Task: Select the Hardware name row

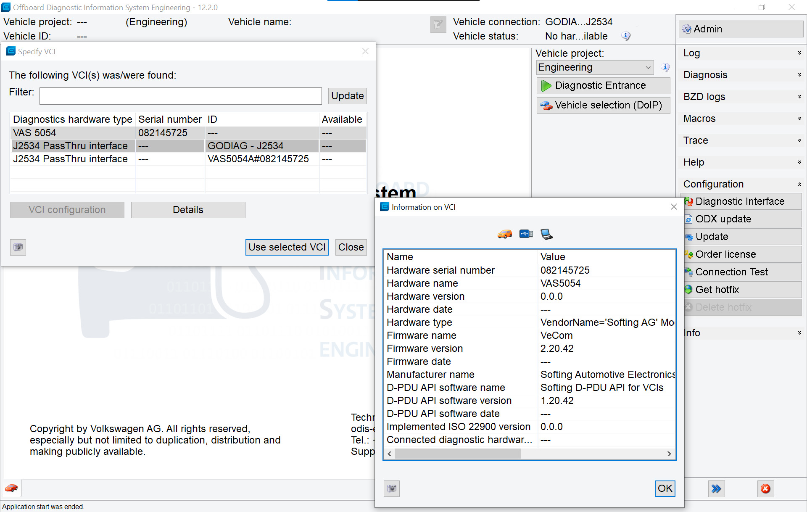Action: tap(530, 283)
